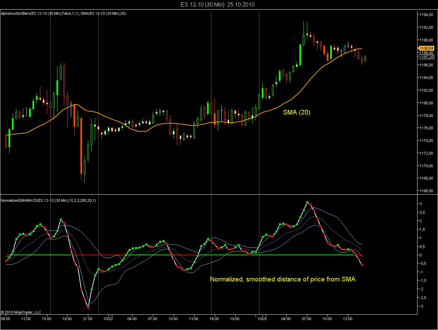Click the 10/22 date label on time axis
This screenshot has height=330, width=438.
(x=108, y=319)
